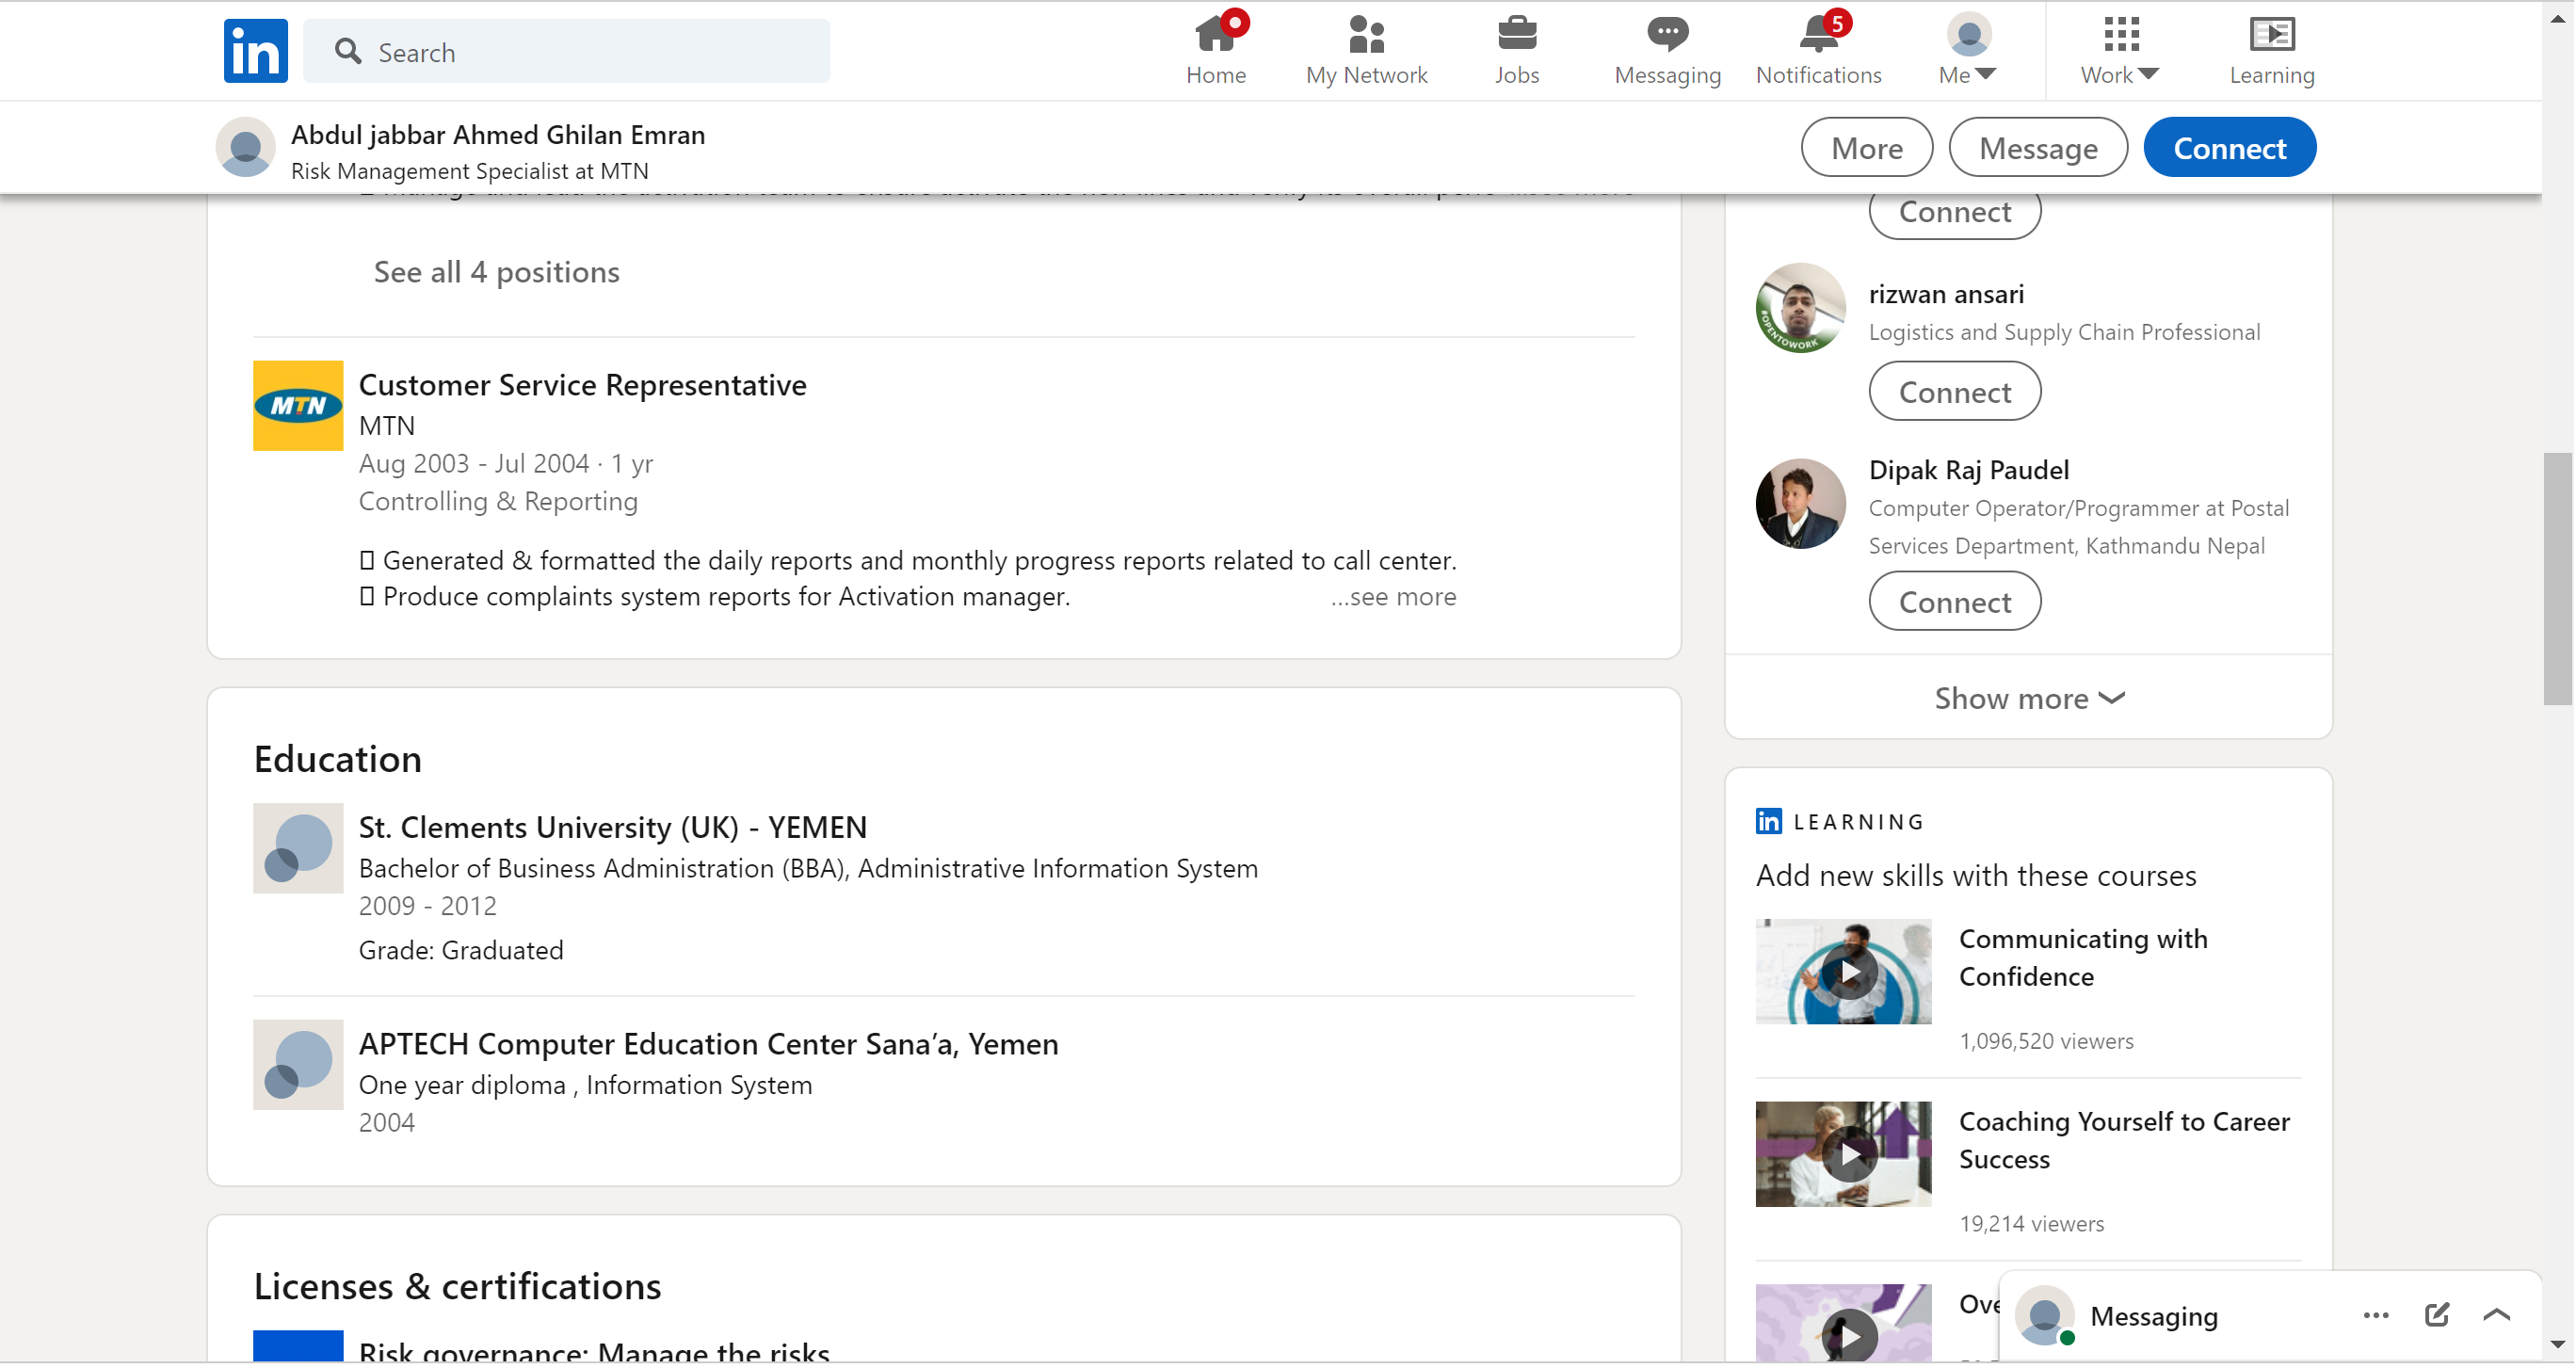Click compose new message icon
The width and height of the screenshot is (2576, 1368).
click(x=2436, y=1315)
